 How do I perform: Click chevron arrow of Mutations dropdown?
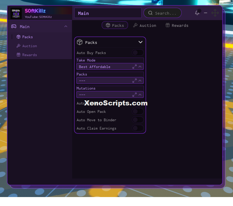click(x=140, y=95)
